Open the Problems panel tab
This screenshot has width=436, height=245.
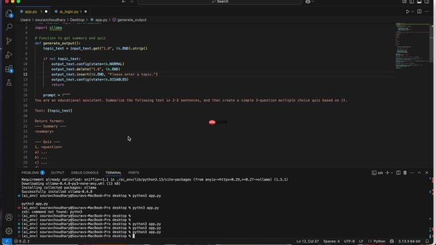point(33,173)
